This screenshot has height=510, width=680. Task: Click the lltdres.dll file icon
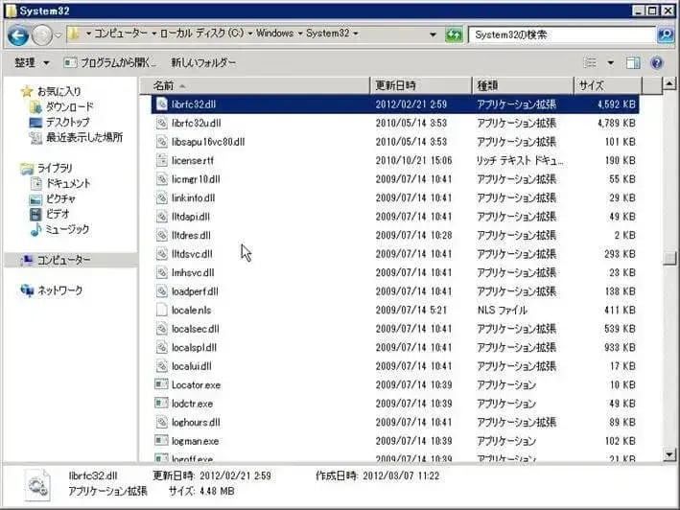tap(162, 235)
